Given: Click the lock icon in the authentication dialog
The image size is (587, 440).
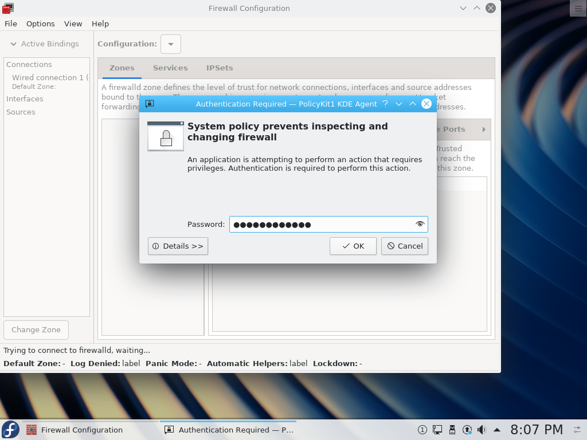Looking at the screenshot, I should 166,136.
